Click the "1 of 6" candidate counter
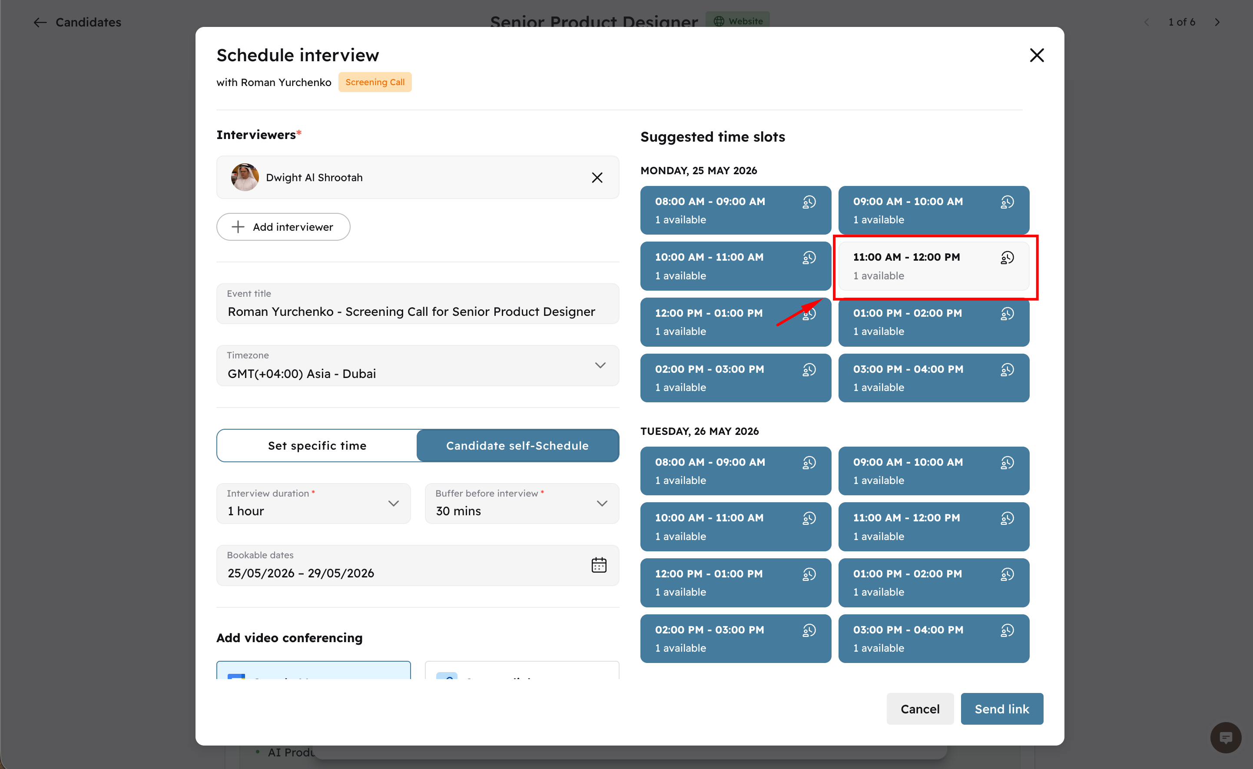The height and width of the screenshot is (769, 1253). click(1182, 22)
